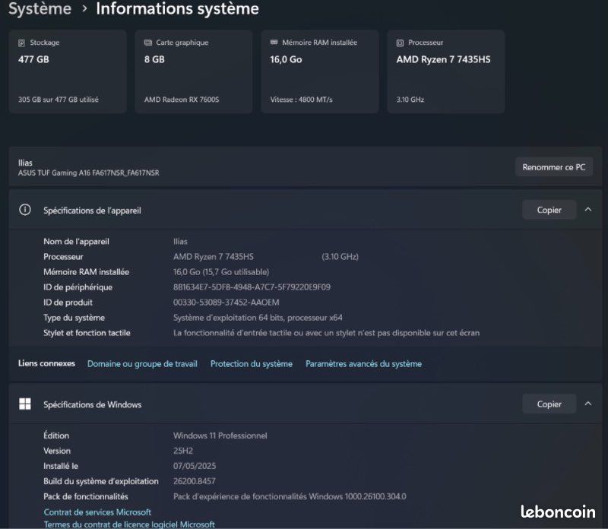
Task: Select text 'Vitesse : 4800 MT/s'
Action: point(301,100)
